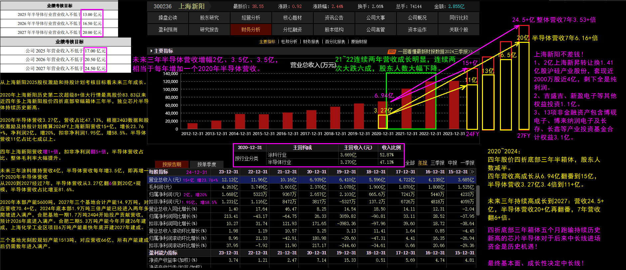Select the 归属净利润(元) row label
Image resolution: width=626 pixels, height=270 pixels.
165,194
